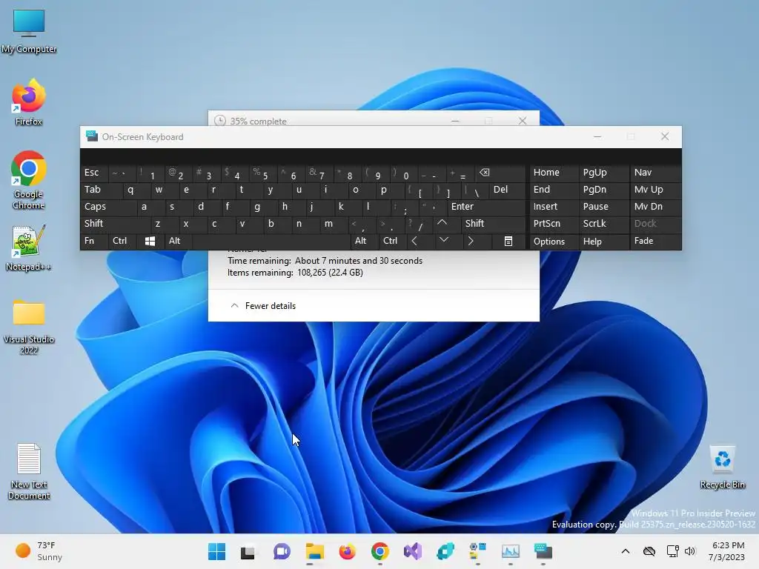Collapse with Fewer details in copy dialog
Viewport: 759px width, 569px height.
point(263,306)
